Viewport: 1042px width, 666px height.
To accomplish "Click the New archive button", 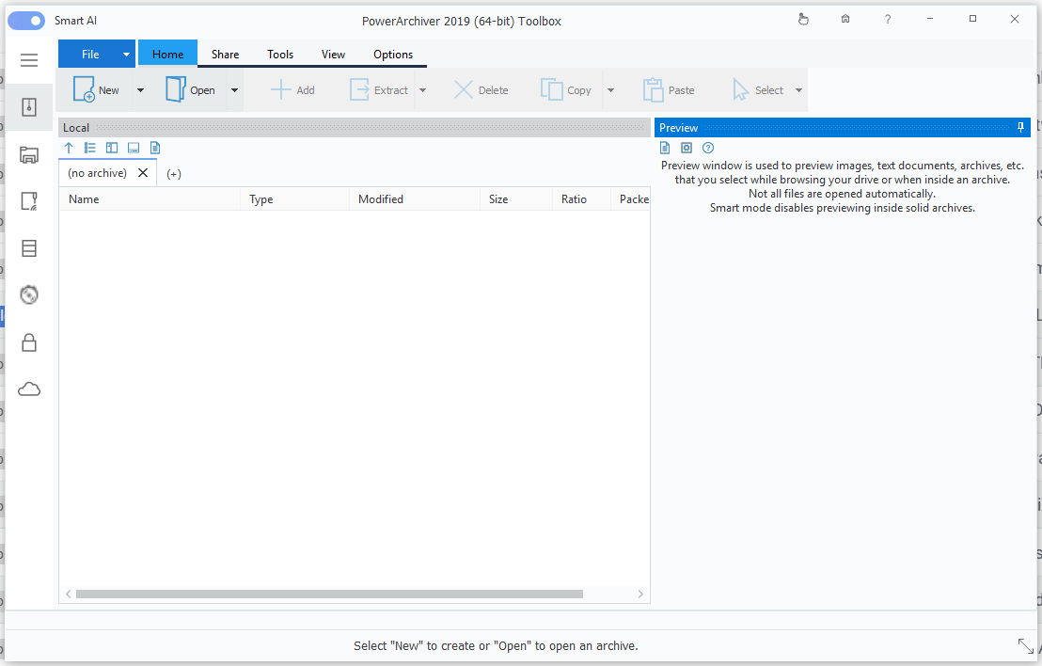I will [x=96, y=89].
